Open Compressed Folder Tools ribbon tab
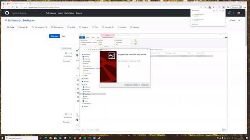 [x=108, y=37]
